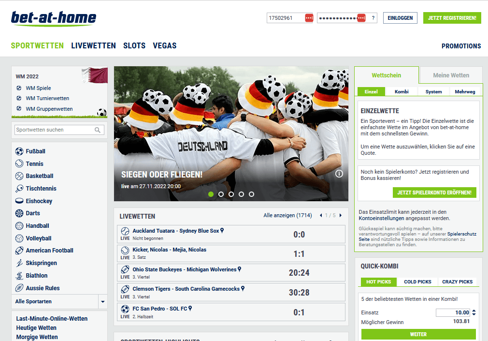This screenshot has width=488, height=341.
Task: Click the search magnifier icon
Action: 98,130
